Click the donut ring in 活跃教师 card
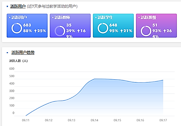 60,31
